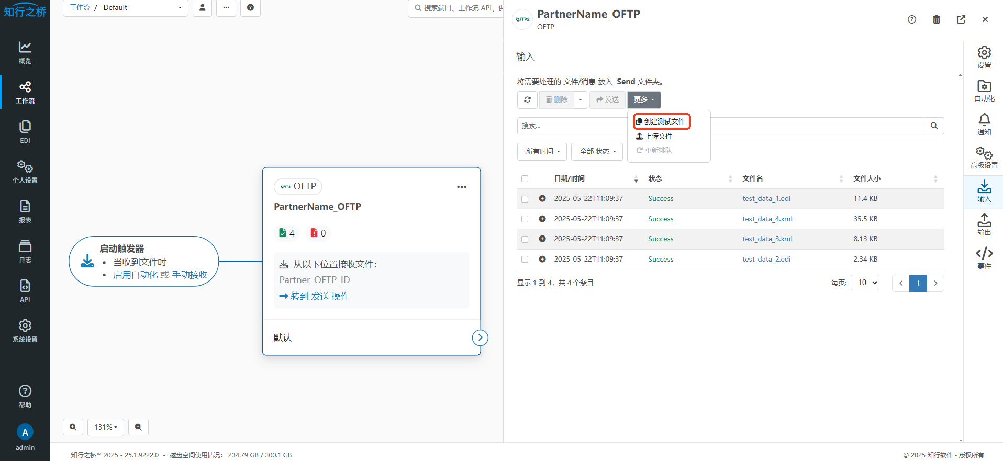Expand the 所有时间 time filter dropdown

[542, 151]
